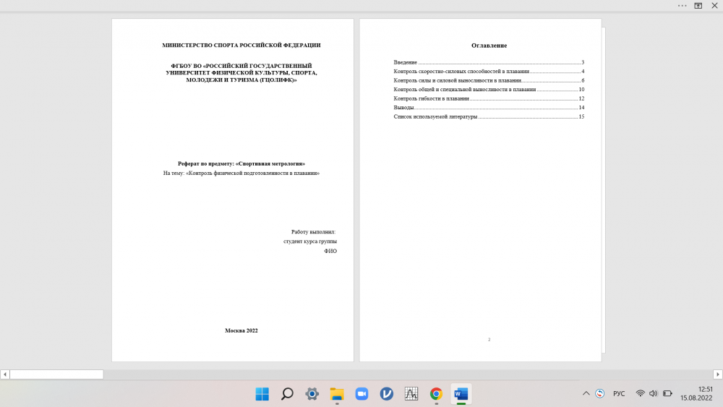Toggle ribbon display options icon
The width and height of the screenshot is (723, 407).
(x=698, y=6)
